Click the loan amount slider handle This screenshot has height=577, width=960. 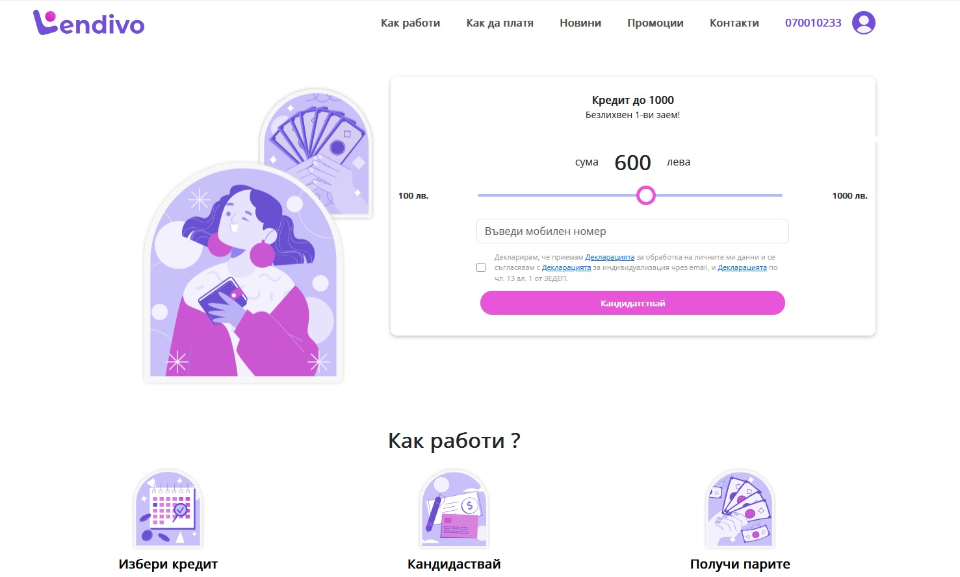pos(645,195)
